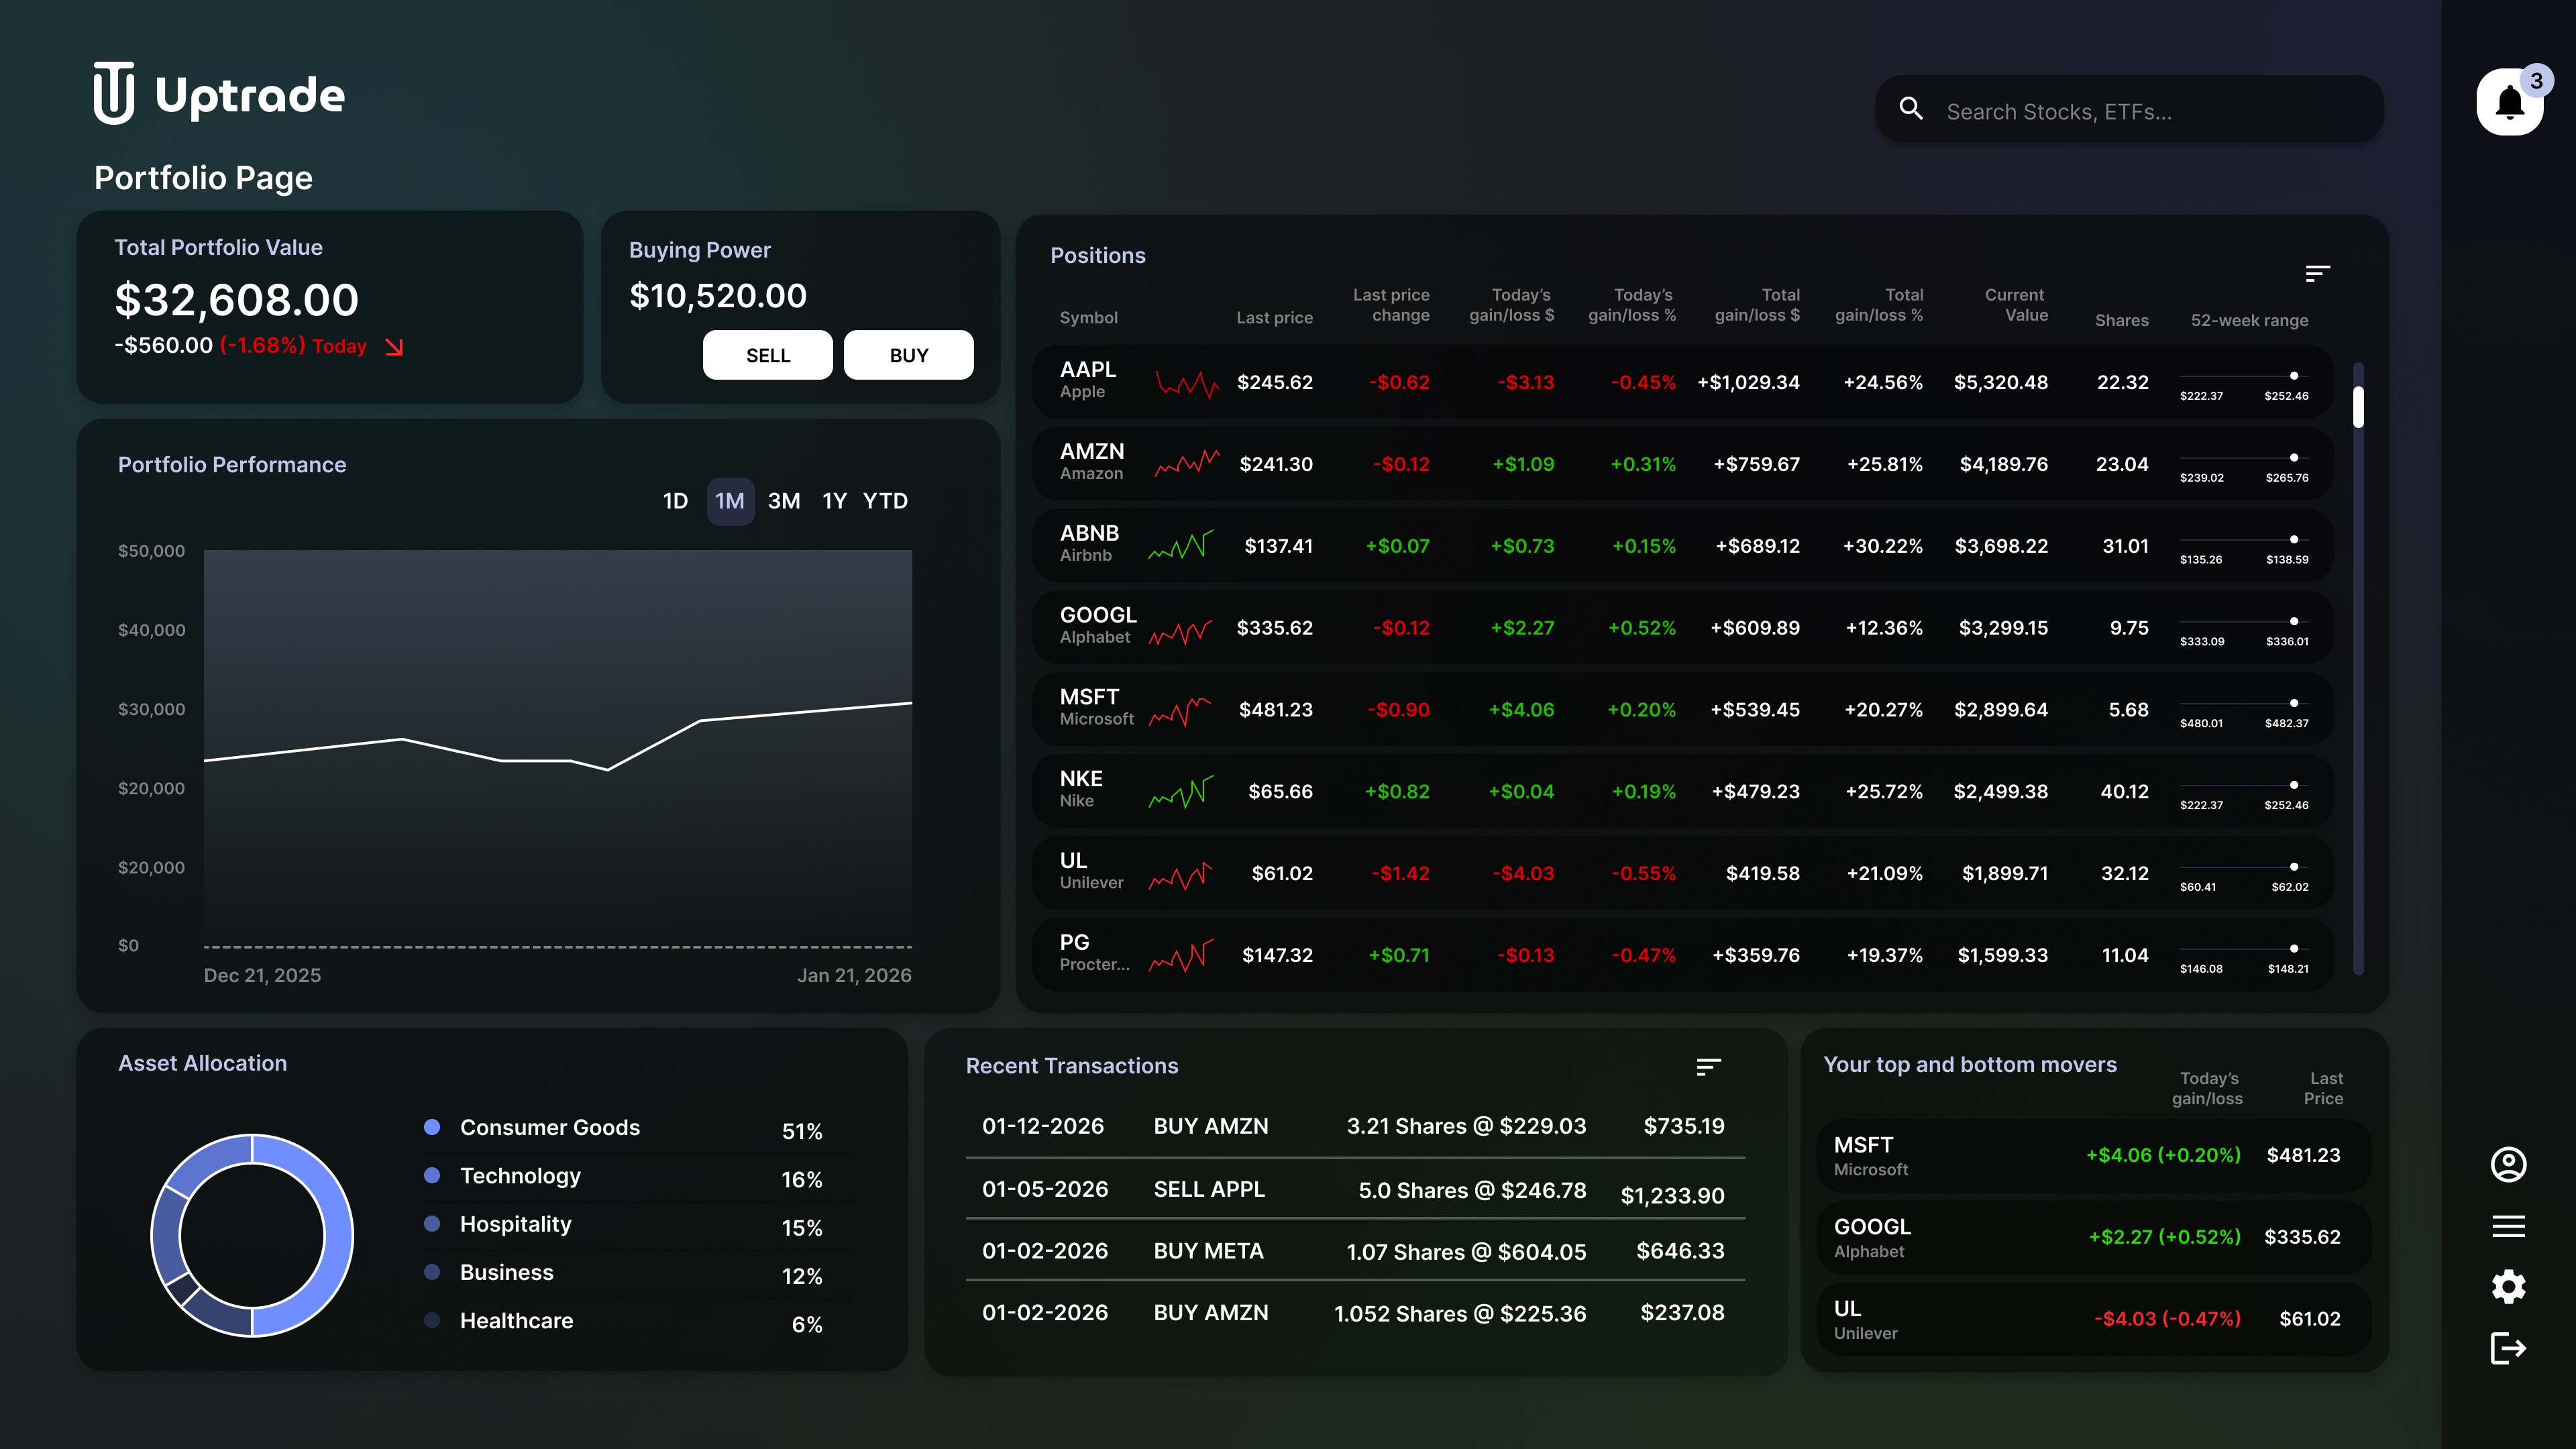Open the GOOGL Alphabet position row
2576x1449 pixels.
pyautogui.click(x=1683, y=628)
